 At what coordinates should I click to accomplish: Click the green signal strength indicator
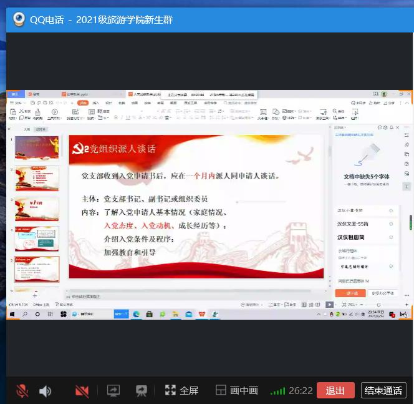277,392
